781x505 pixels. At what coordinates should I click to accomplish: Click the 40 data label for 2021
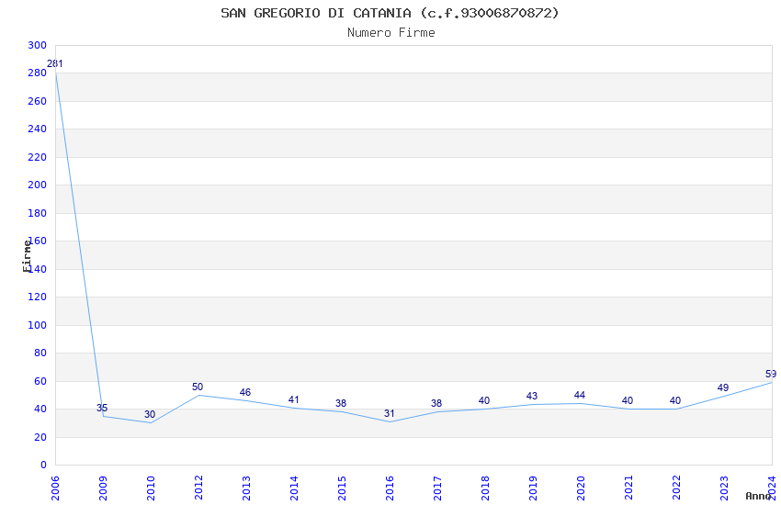click(628, 401)
